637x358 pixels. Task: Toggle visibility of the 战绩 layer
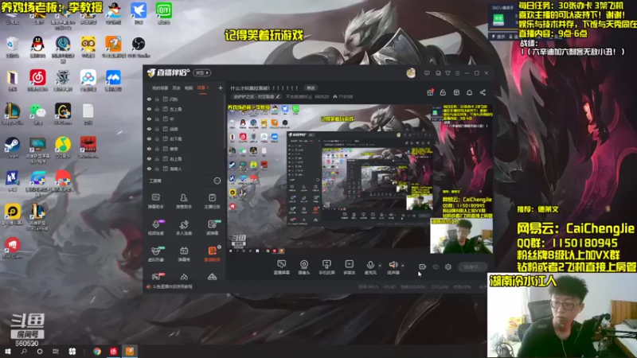pyautogui.click(x=149, y=129)
